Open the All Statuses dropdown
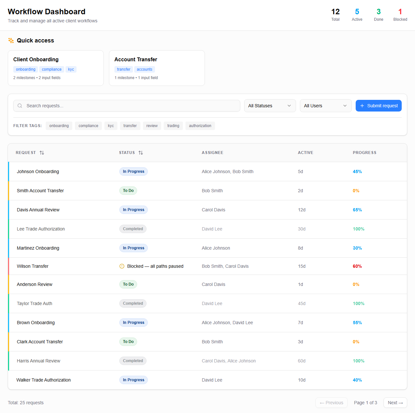Viewport: 415px width, 413px height. (270, 106)
